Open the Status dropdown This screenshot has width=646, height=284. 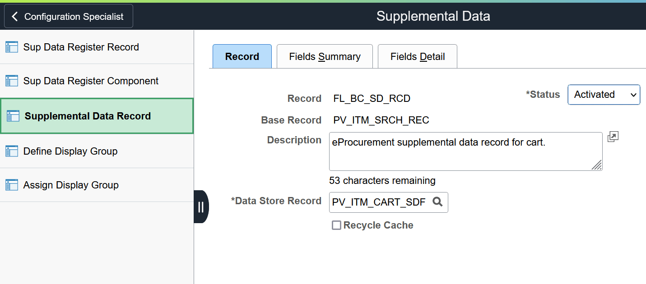[x=604, y=95]
